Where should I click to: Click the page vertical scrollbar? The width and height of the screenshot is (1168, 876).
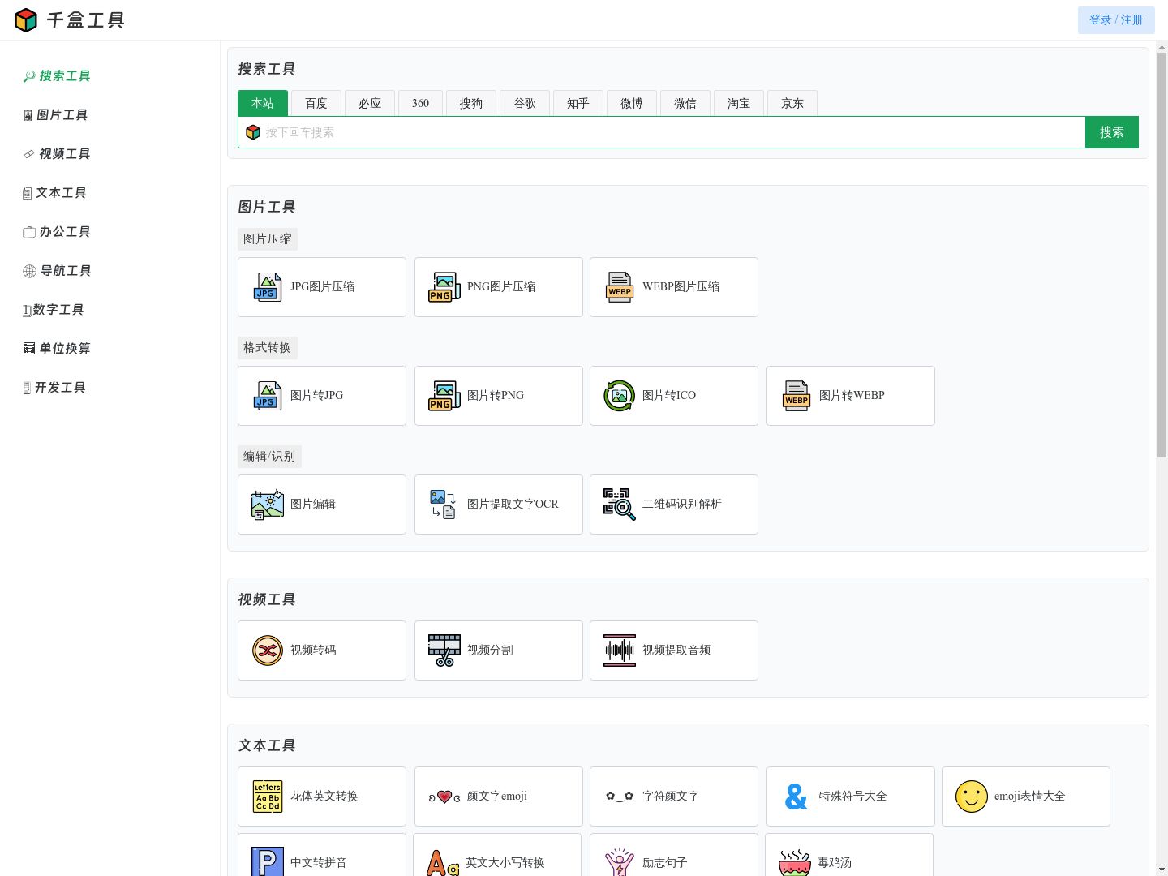(1162, 255)
